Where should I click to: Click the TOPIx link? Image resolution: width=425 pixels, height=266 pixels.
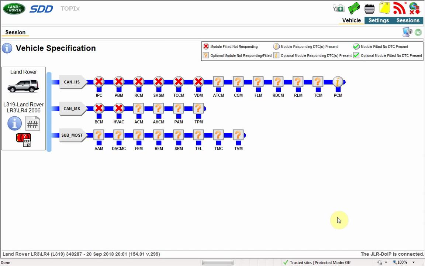tap(70, 9)
